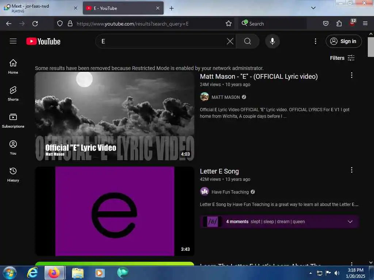Click the Sign in button
374x280 pixels.
coord(343,41)
